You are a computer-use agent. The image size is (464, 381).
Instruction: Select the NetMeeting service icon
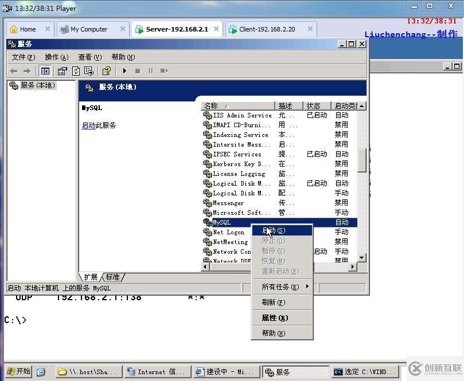click(208, 242)
